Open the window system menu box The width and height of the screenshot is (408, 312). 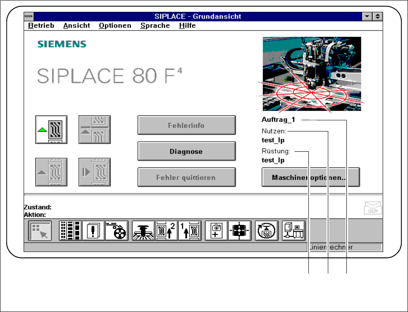click(29, 16)
